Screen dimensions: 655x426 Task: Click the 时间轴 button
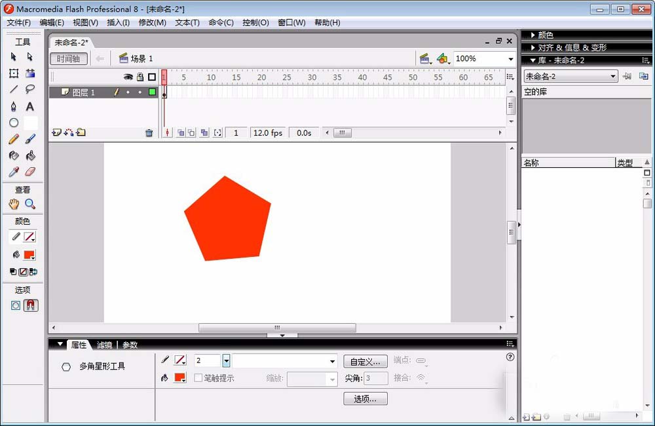pos(69,58)
